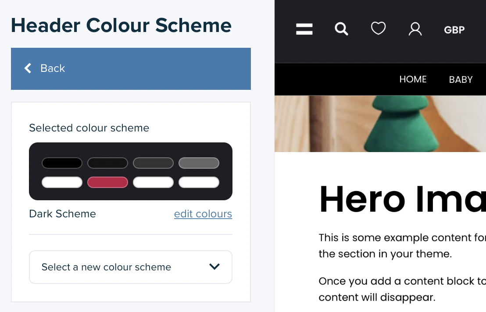486x312 pixels.
Task: Click the 'Hero Ima' heading text
Action: (x=402, y=199)
